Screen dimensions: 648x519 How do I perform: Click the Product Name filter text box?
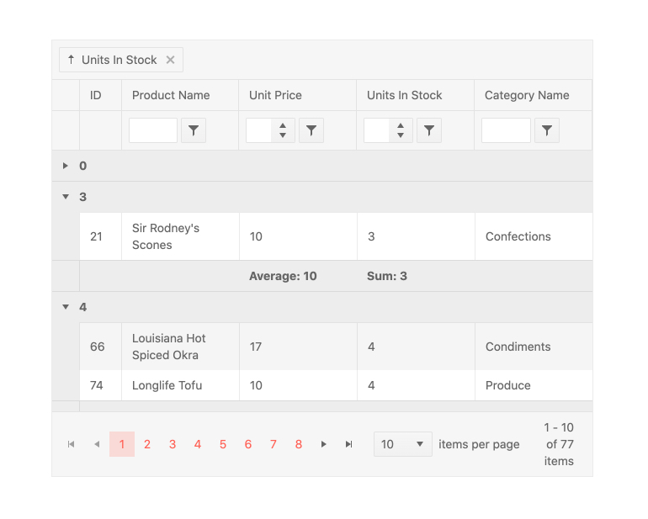153,130
